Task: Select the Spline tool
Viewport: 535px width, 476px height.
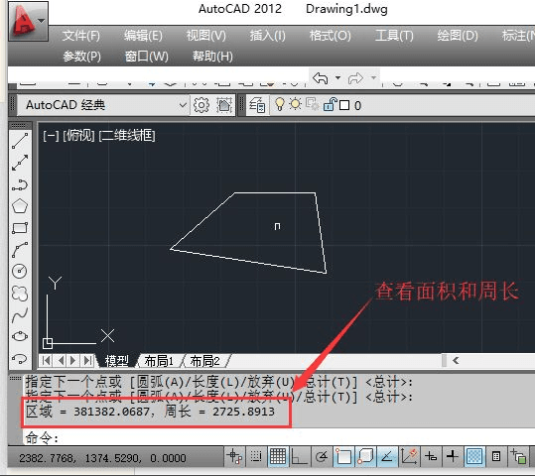Action: (20, 315)
